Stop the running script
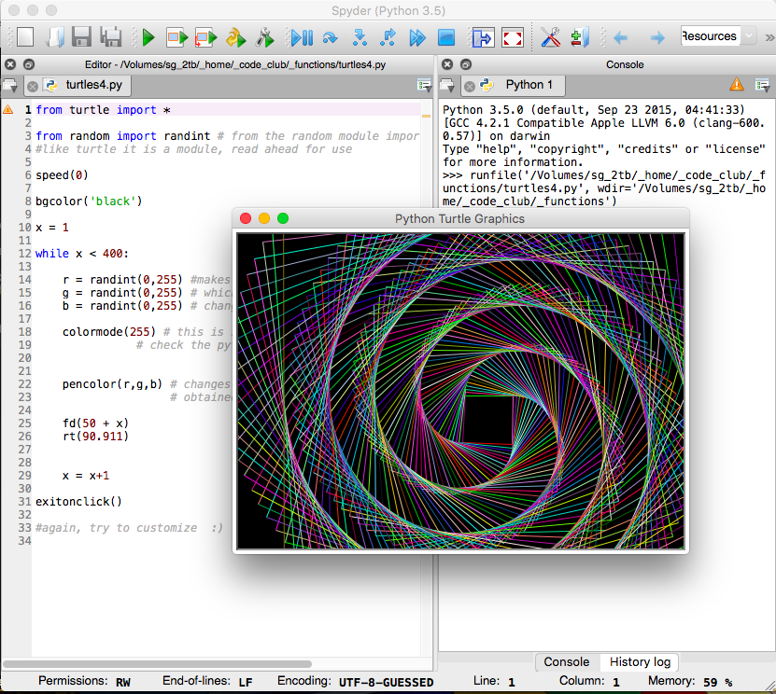 (448, 37)
